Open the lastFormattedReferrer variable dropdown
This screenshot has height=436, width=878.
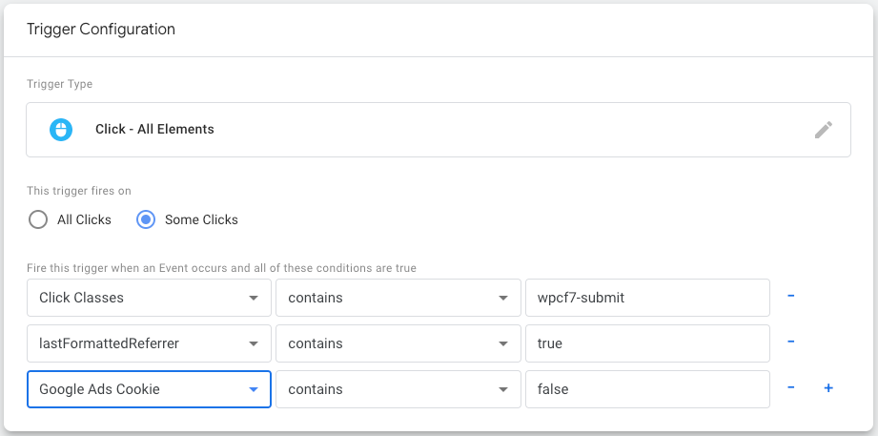click(x=149, y=343)
